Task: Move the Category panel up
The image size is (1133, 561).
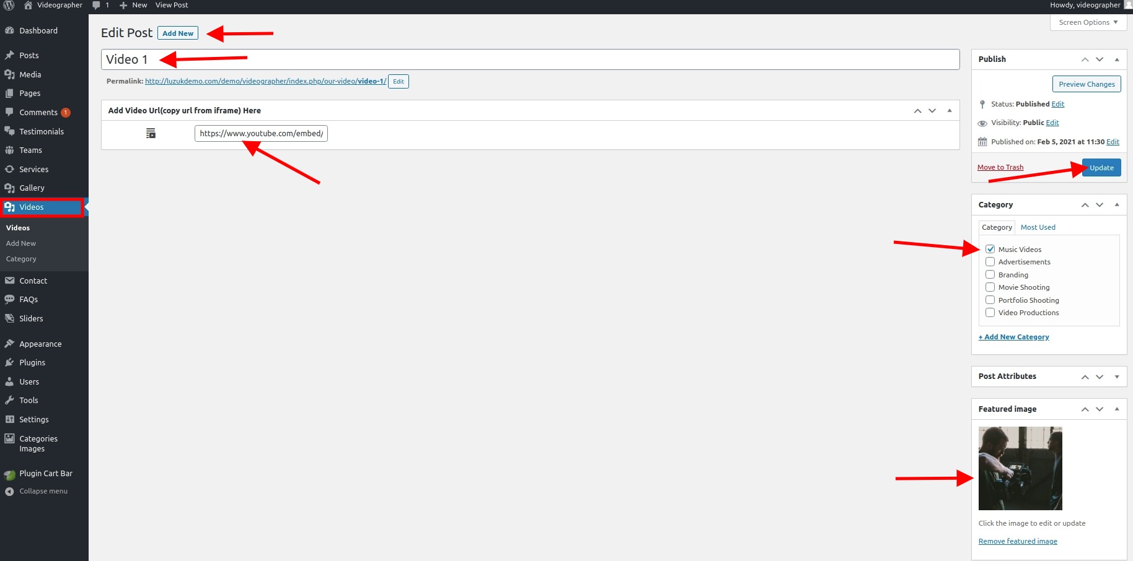Action: click(x=1085, y=205)
